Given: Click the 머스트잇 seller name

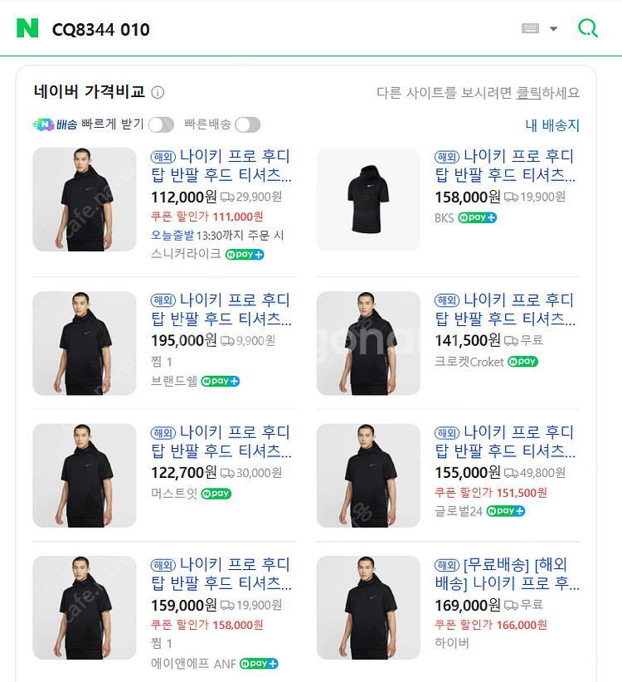Looking at the screenshot, I should 174,494.
